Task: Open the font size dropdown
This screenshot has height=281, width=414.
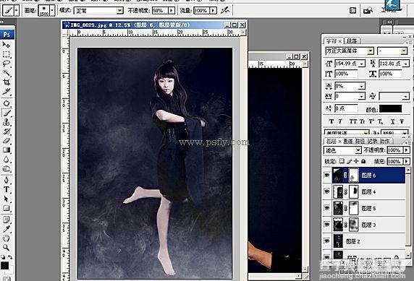Action: point(362,64)
